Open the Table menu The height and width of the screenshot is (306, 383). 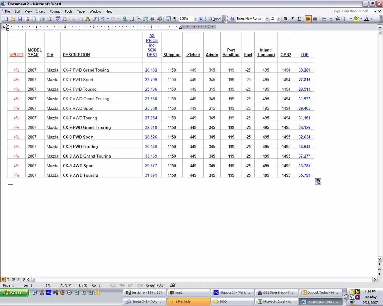81,11
